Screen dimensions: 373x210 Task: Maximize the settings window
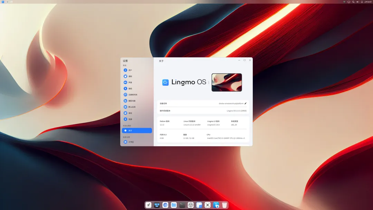point(245,60)
